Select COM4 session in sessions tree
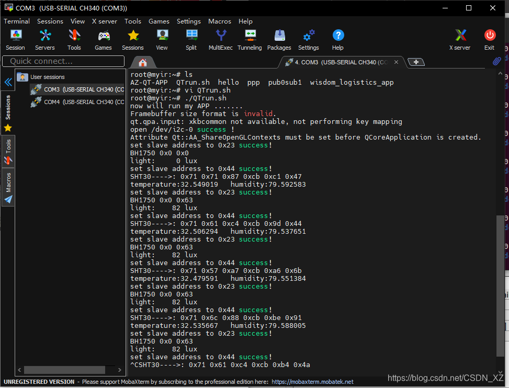The width and height of the screenshot is (509, 388). (77, 102)
